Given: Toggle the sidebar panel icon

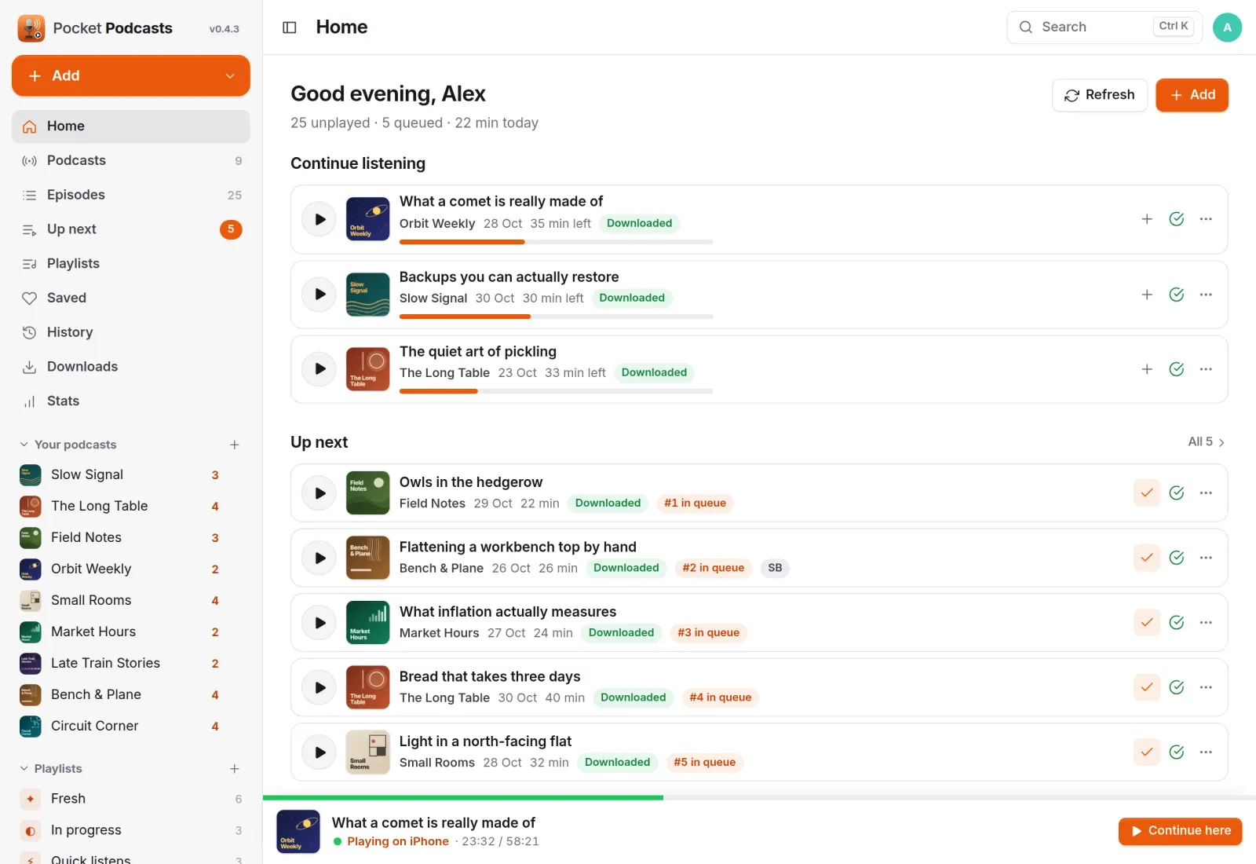Looking at the screenshot, I should pos(290,27).
